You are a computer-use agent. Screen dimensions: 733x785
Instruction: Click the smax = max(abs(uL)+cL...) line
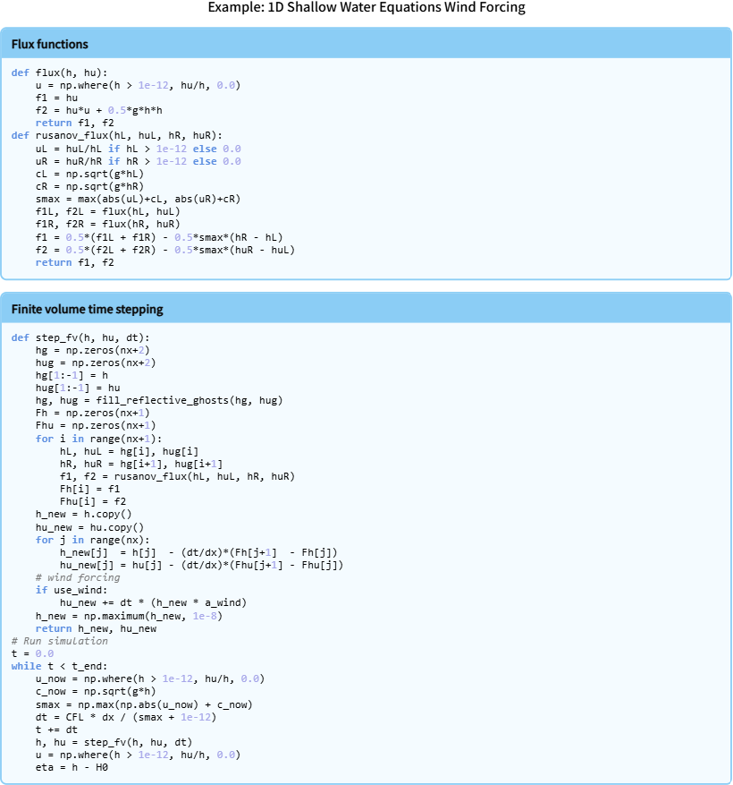(x=138, y=199)
